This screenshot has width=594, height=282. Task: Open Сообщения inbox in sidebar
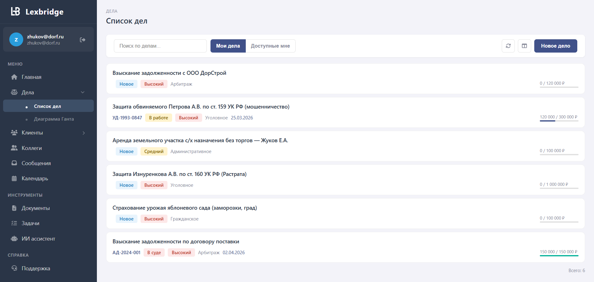click(36, 163)
